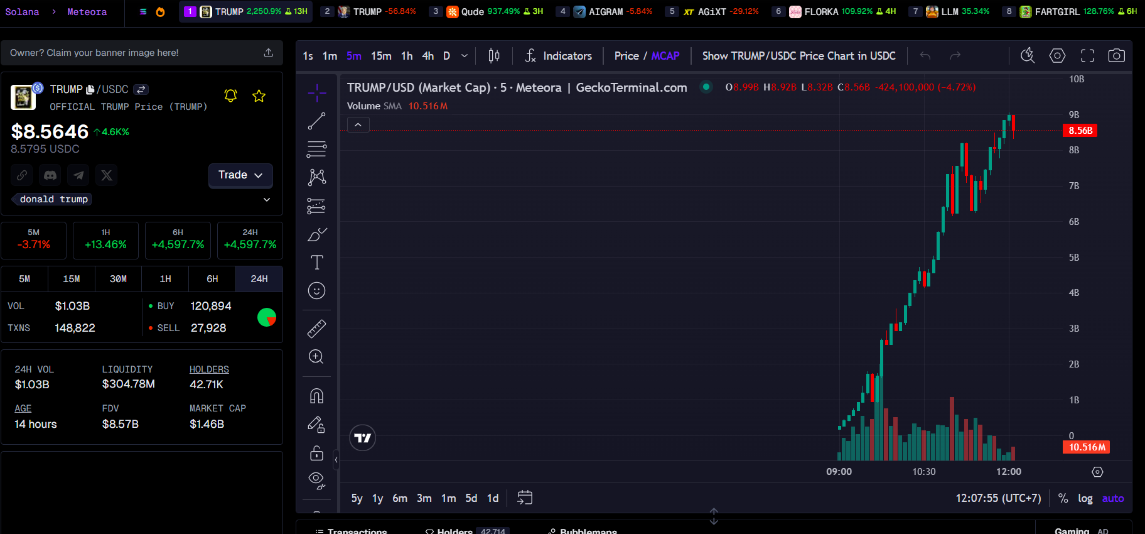
Task: Switch chart to Price view
Action: [626, 56]
